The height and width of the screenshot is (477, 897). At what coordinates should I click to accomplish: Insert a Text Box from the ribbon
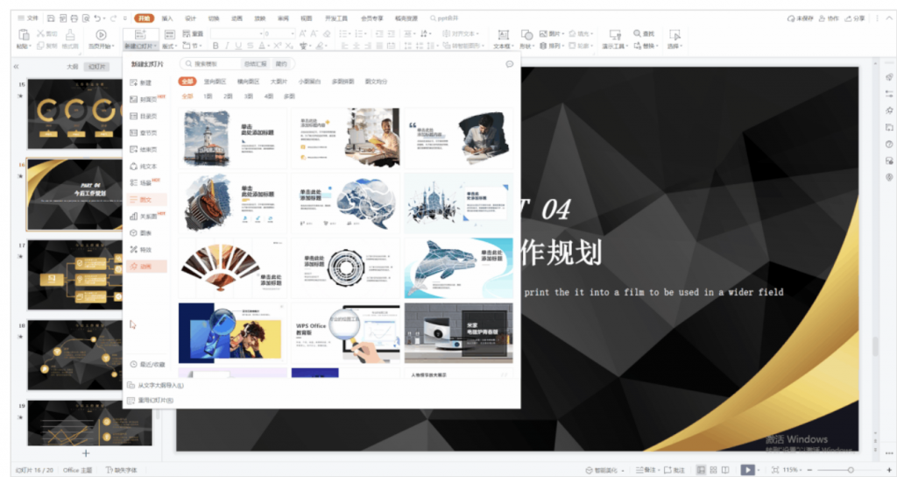(x=503, y=39)
